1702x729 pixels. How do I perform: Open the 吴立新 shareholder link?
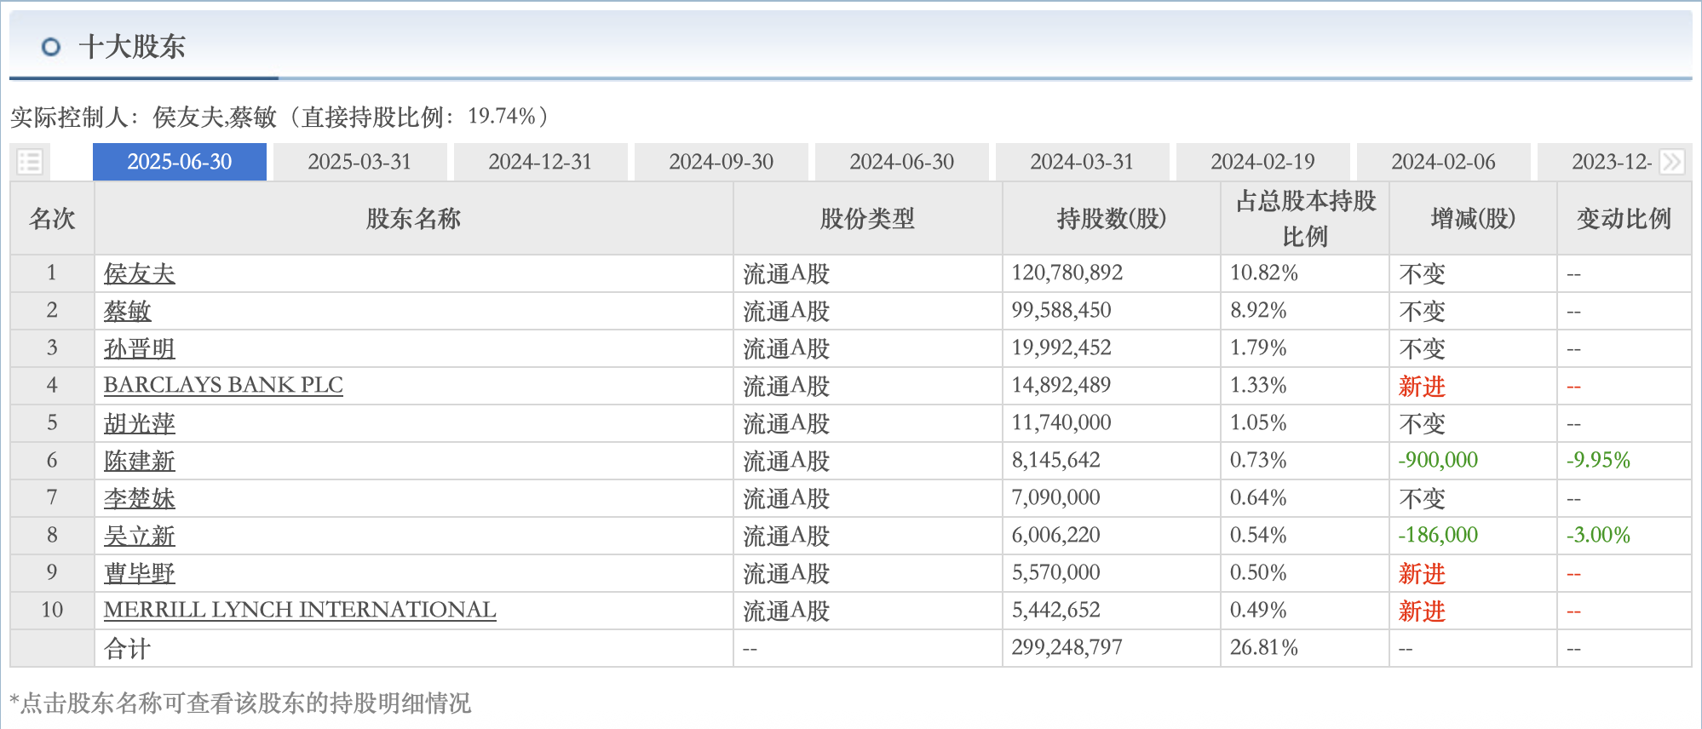[x=140, y=536]
